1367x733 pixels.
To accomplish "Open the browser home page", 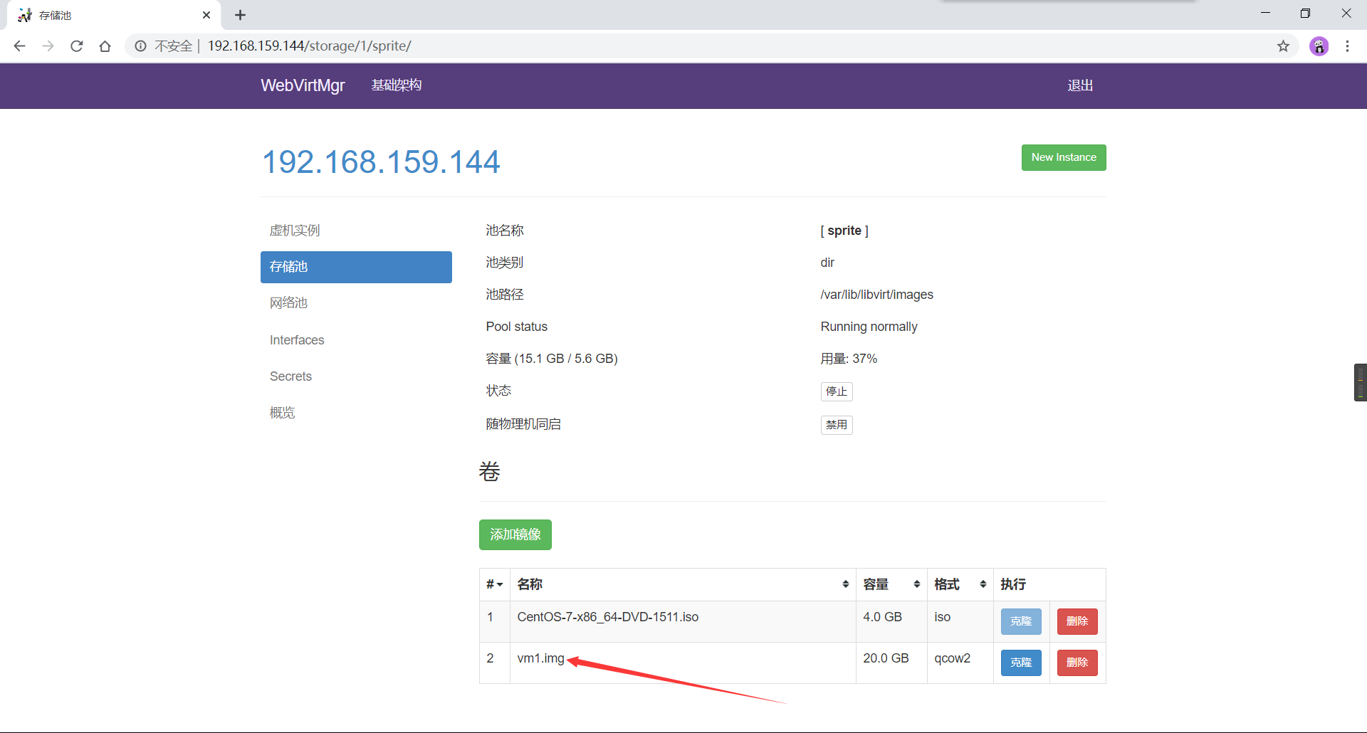I will pos(105,46).
